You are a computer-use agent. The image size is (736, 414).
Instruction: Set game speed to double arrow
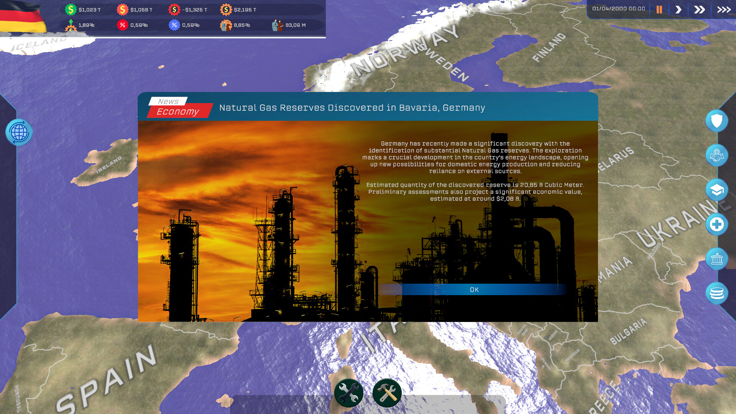(x=700, y=10)
